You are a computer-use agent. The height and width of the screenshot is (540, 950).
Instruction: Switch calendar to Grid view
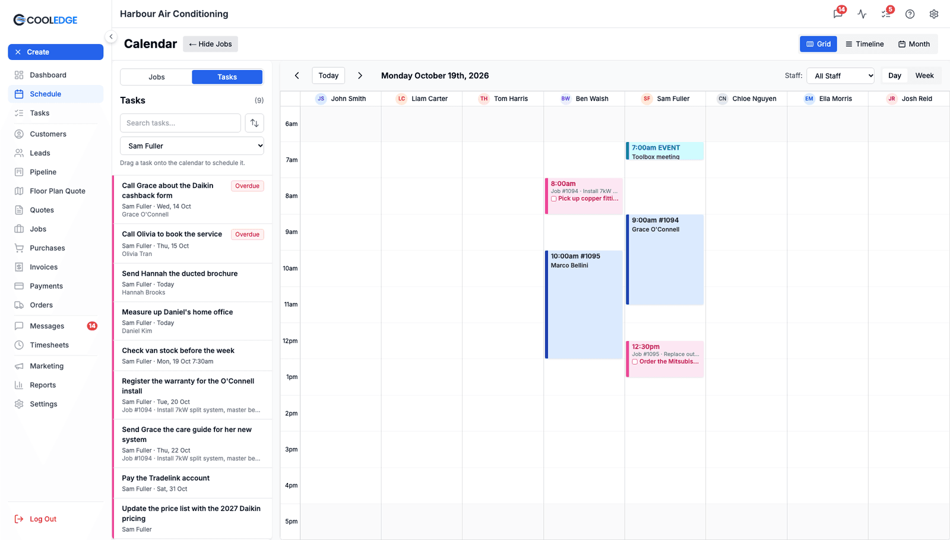[x=818, y=44]
